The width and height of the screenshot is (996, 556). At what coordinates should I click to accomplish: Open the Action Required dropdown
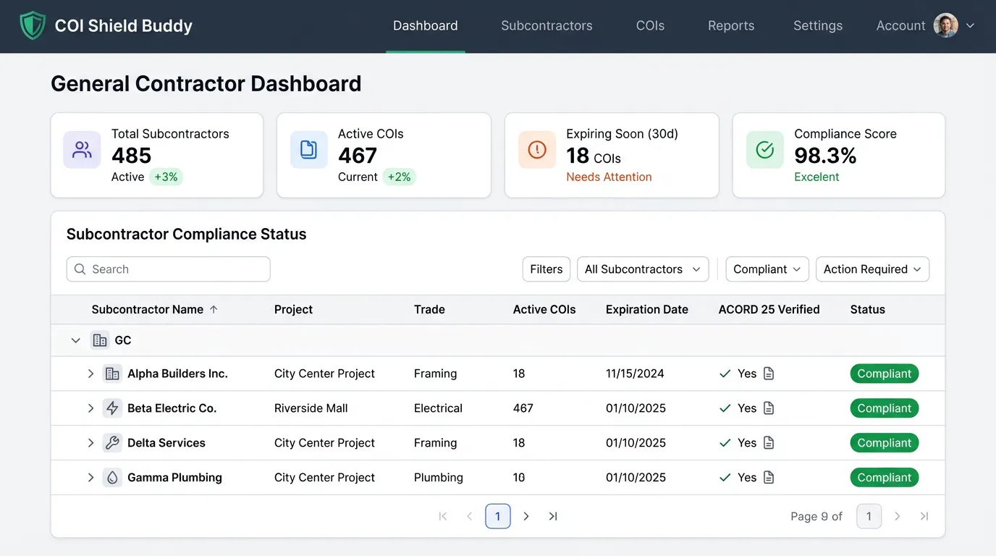pos(872,269)
